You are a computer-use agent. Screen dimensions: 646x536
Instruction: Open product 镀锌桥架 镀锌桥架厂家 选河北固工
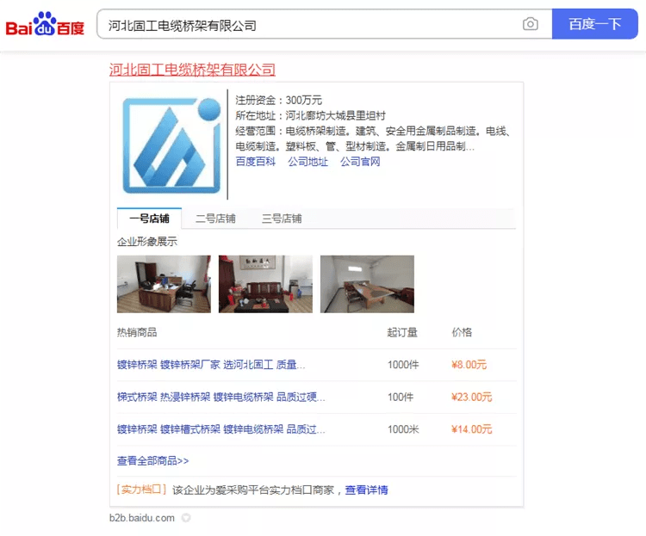click(211, 365)
